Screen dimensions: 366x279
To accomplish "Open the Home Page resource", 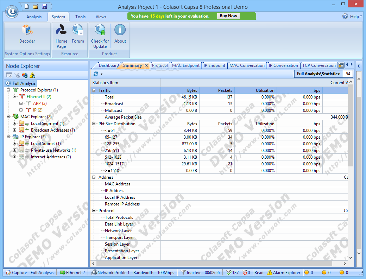I will pos(61,36).
